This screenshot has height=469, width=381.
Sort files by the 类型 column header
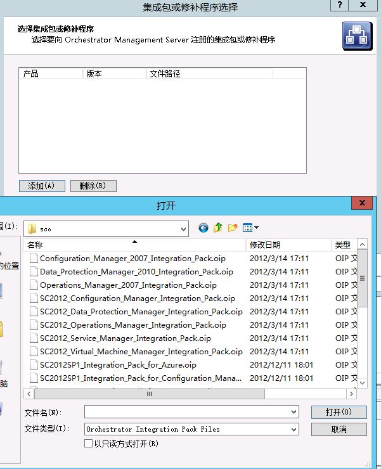[x=344, y=245]
